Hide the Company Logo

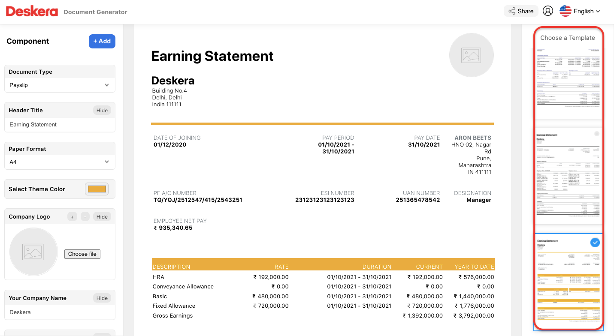(102, 217)
